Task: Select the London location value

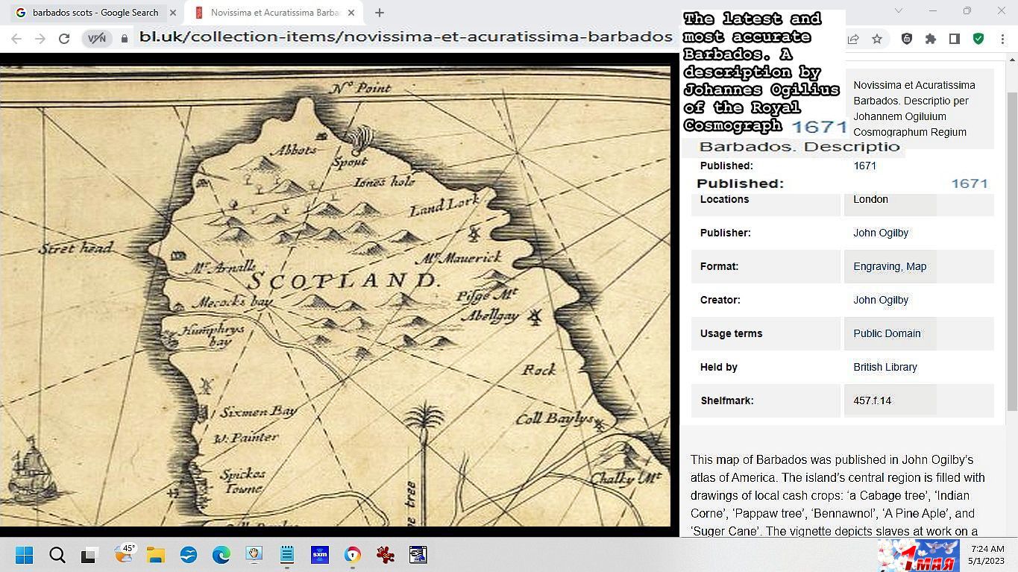Action: point(870,199)
